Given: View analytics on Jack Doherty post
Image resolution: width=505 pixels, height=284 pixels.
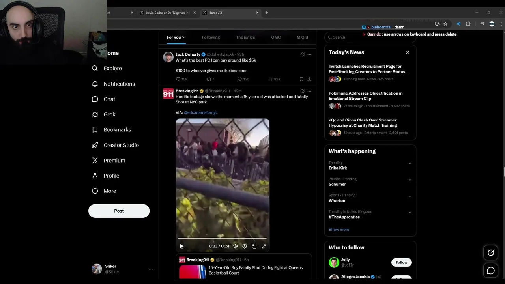Looking at the screenshot, I should click(x=271, y=79).
